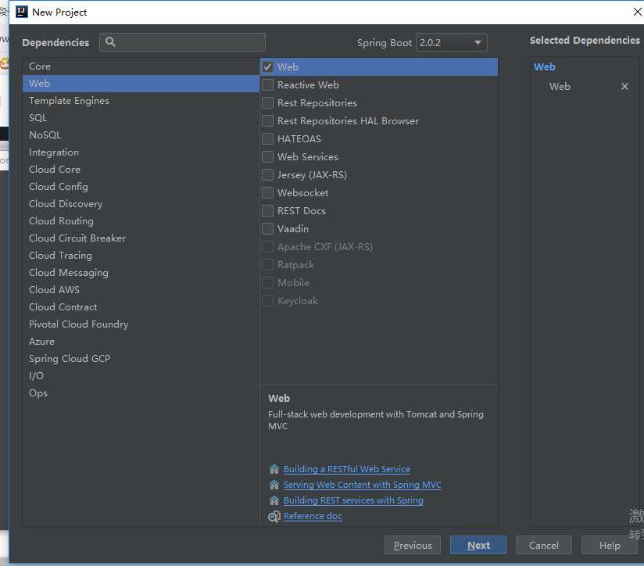This screenshot has width=644, height=566.
Task: Select Pivotal Cloud Foundry category
Action: [141, 324]
